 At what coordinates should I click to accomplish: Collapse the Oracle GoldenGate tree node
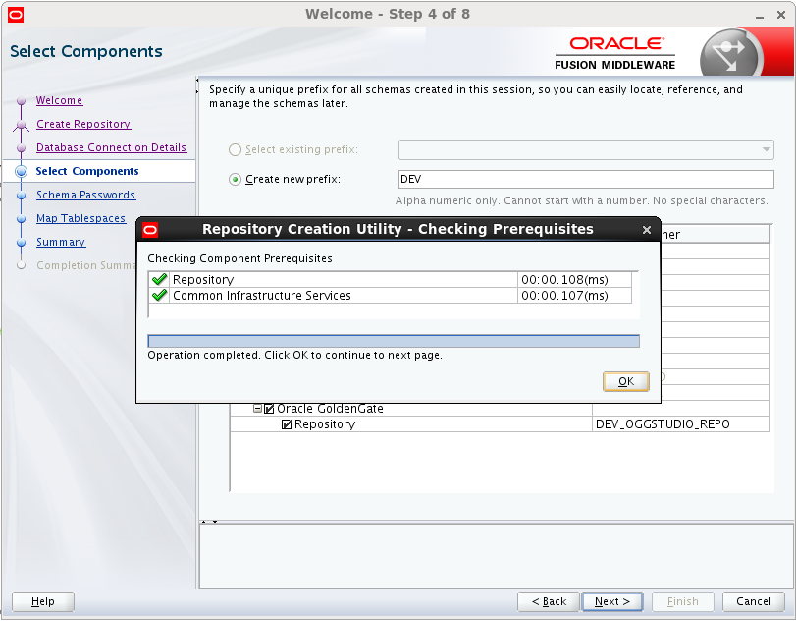[x=258, y=408]
